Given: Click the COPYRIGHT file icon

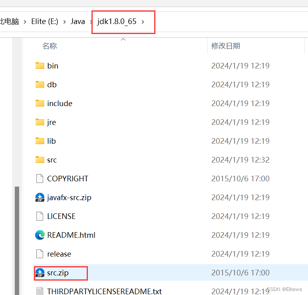Looking at the screenshot, I should click(x=40, y=179).
